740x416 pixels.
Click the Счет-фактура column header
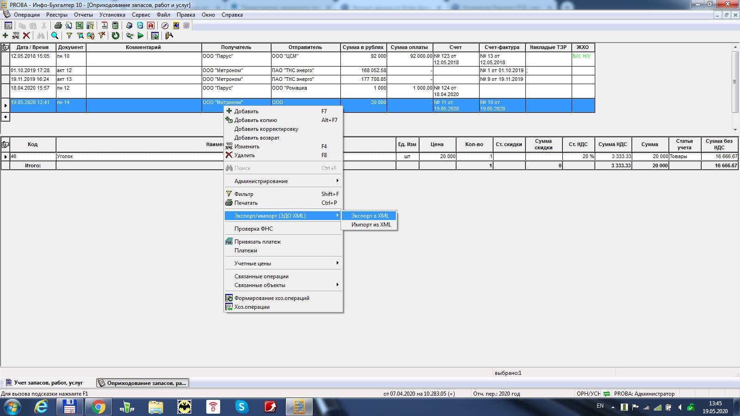502,47
